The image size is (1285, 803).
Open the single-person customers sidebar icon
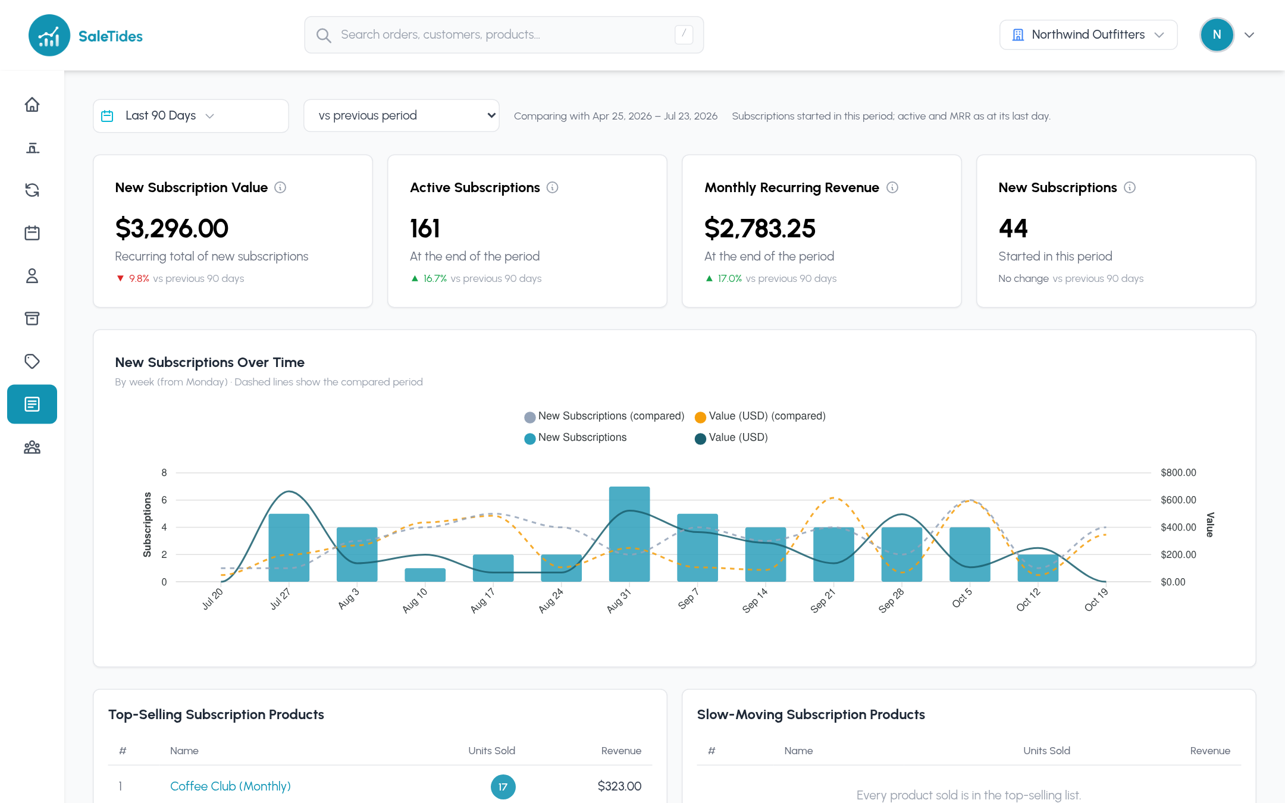click(x=32, y=276)
